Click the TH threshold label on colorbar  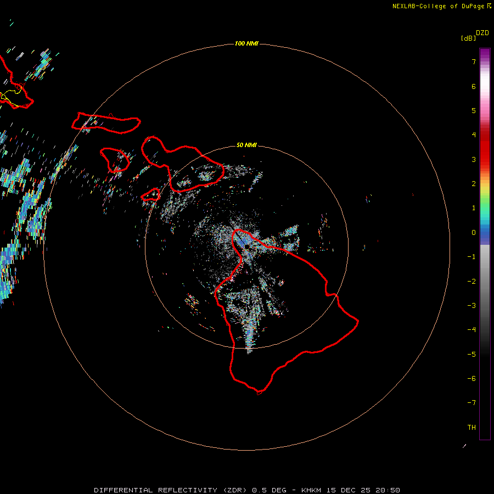click(x=471, y=428)
